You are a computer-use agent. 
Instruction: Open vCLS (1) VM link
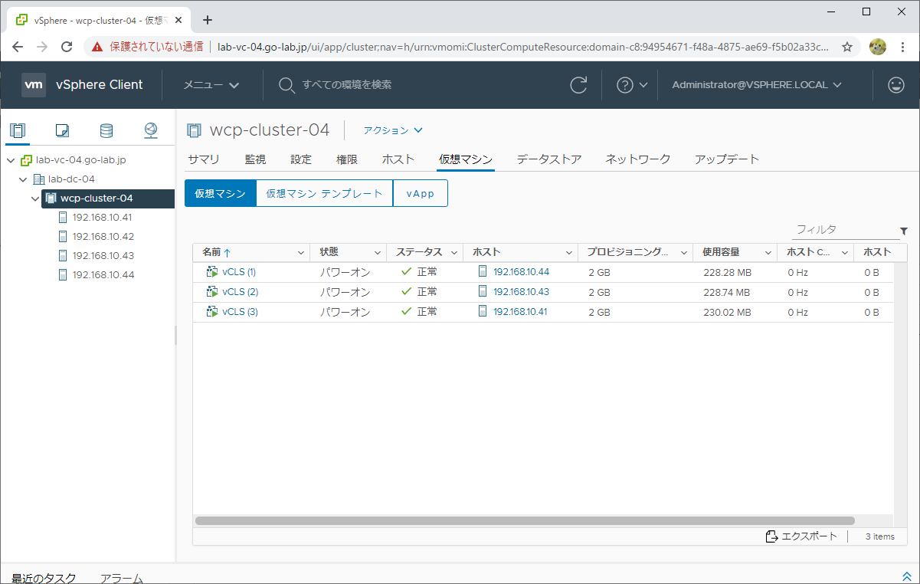pos(239,271)
